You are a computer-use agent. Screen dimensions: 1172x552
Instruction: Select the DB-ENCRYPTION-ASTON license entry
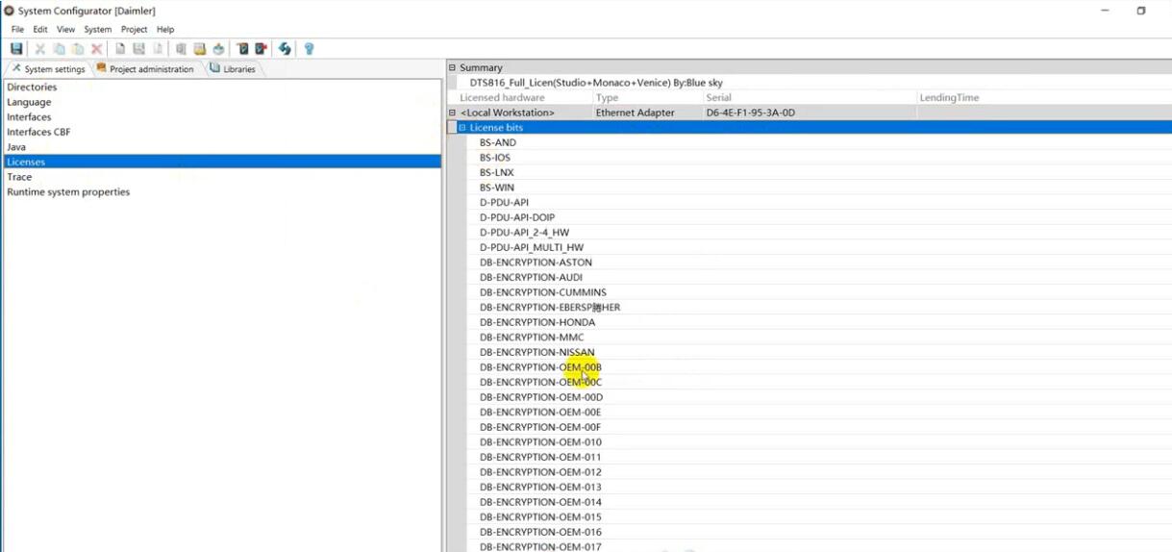536,263
